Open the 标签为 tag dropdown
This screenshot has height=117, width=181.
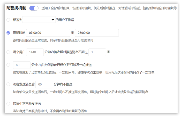(39, 20)
